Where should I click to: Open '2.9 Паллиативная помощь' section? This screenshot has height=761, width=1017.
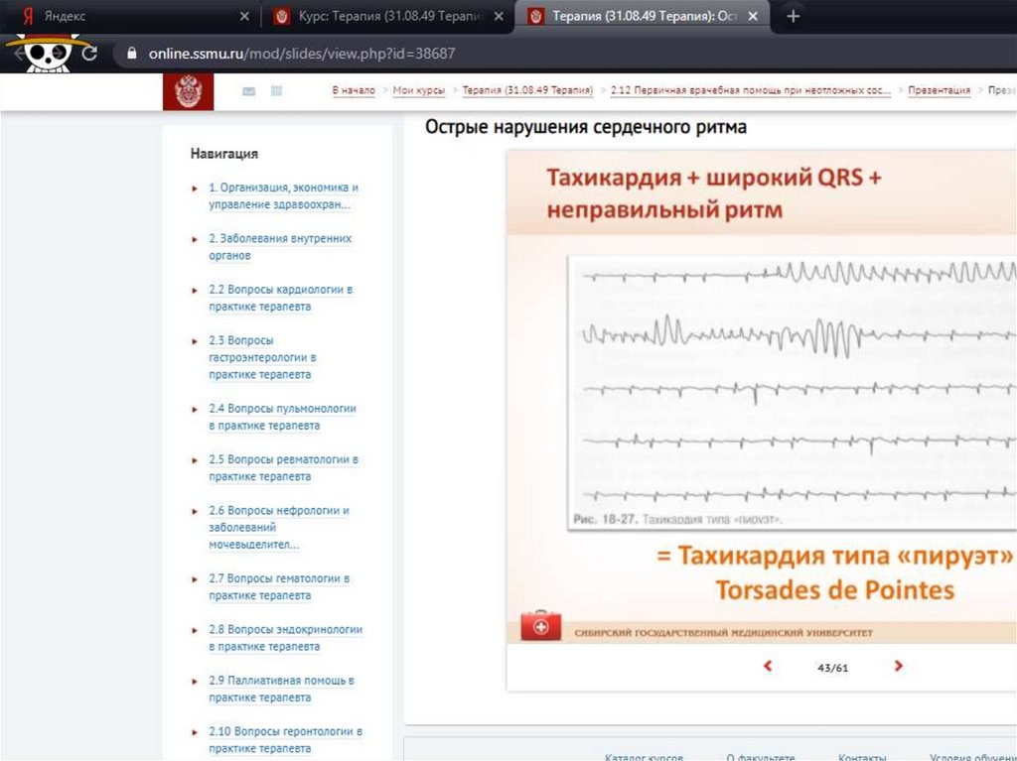click(x=281, y=689)
